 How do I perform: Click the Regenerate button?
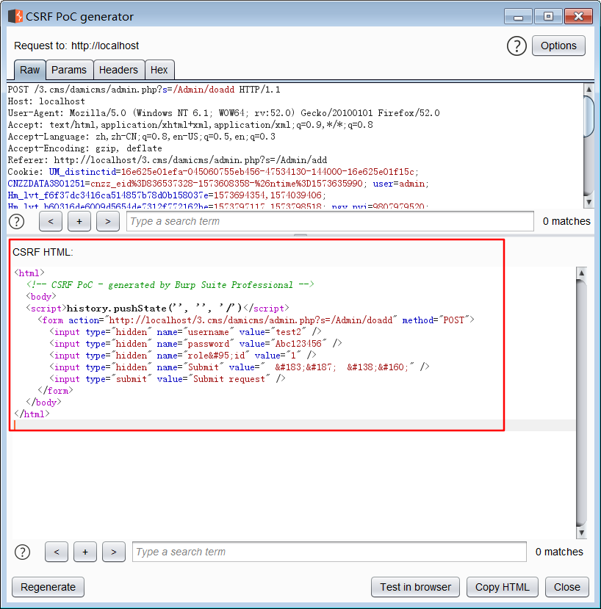pos(48,587)
